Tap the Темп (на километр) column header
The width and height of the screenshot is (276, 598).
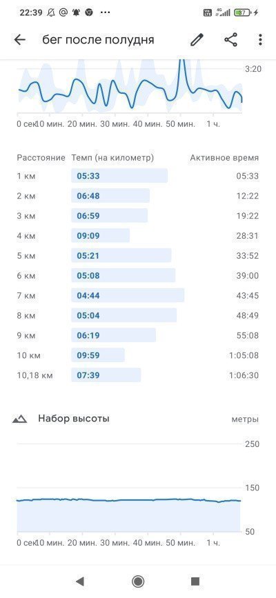coord(112,157)
